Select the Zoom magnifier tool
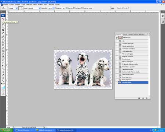The image size is (165, 132). (x=3, y=81)
